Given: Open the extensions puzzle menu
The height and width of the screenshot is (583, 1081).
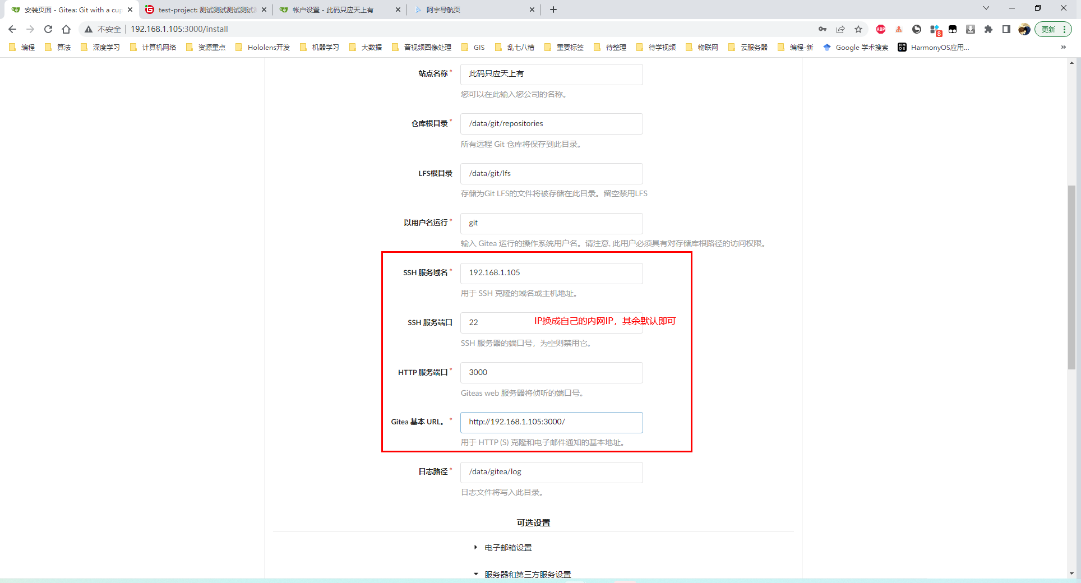Looking at the screenshot, I should click(988, 29).
